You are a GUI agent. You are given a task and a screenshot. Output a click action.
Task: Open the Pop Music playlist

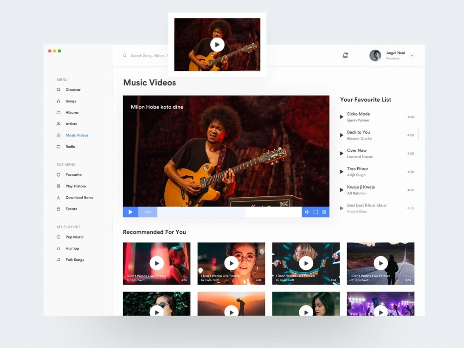click(74, 237)
